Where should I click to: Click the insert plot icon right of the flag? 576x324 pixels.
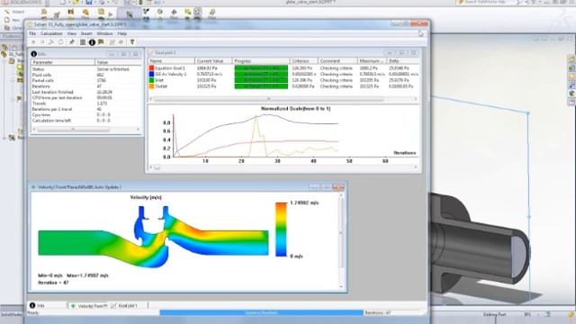[x=112, y=42]
